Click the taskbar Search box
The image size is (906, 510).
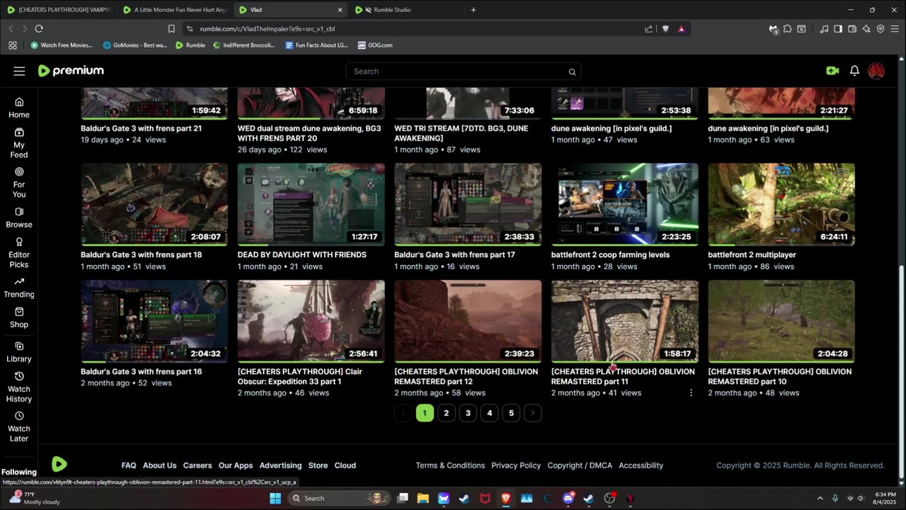pyautogui.click(x=339, y=499)
